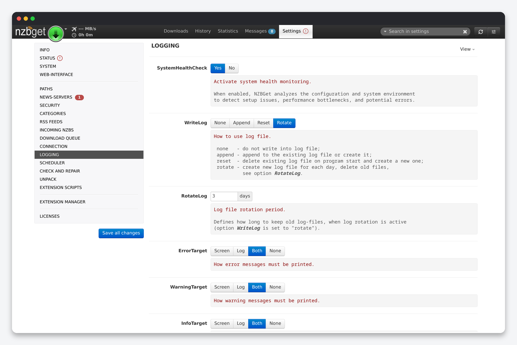Open the SYSTEM settings section
This screenshot has height=345, width=517.
(x=89, y=66)
